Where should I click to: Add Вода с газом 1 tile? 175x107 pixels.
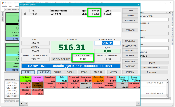(x=134, y=79)
